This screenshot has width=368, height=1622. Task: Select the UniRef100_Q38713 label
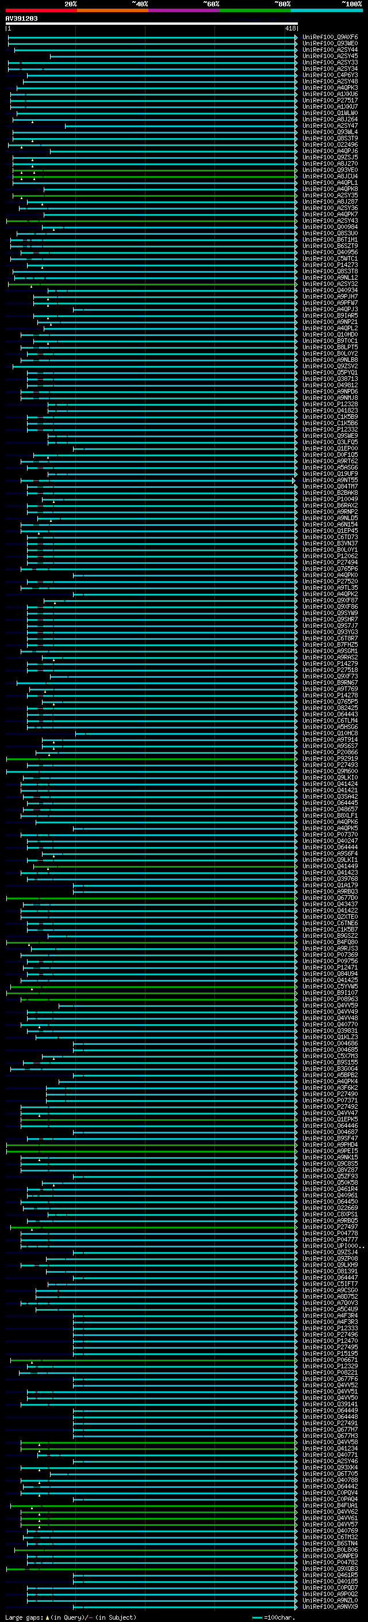pyautogui.click(x=330, y=379)
